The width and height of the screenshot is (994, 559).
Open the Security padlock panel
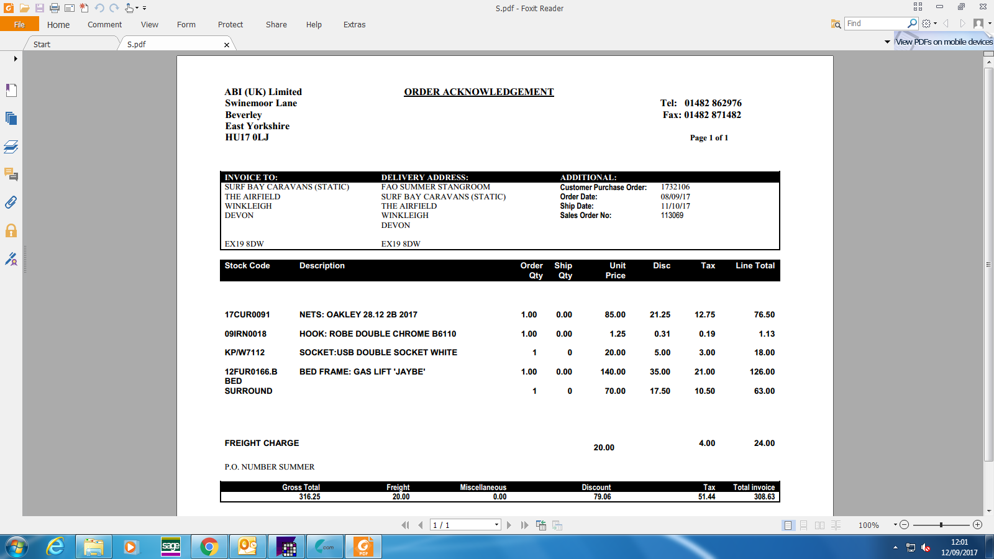[x=11, y=231]
